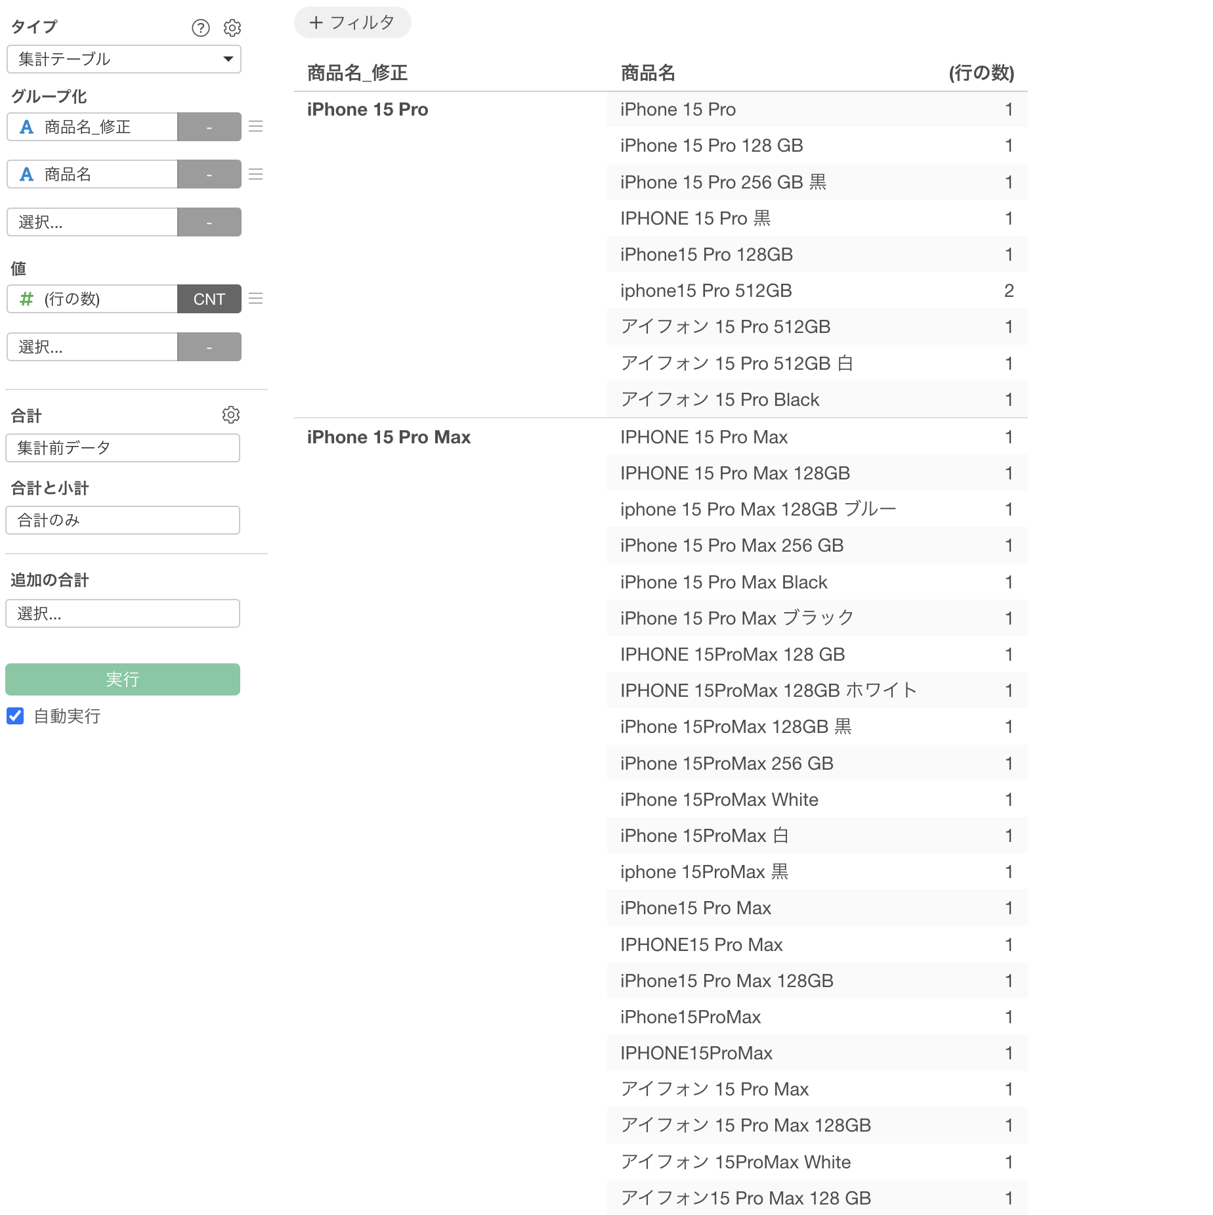Click the plus フィルタ add filter button
The image size is (1213, 1215).
352,23
